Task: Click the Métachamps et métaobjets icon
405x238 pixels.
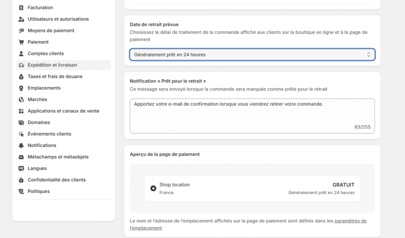Action: click(x=21, y=157)
